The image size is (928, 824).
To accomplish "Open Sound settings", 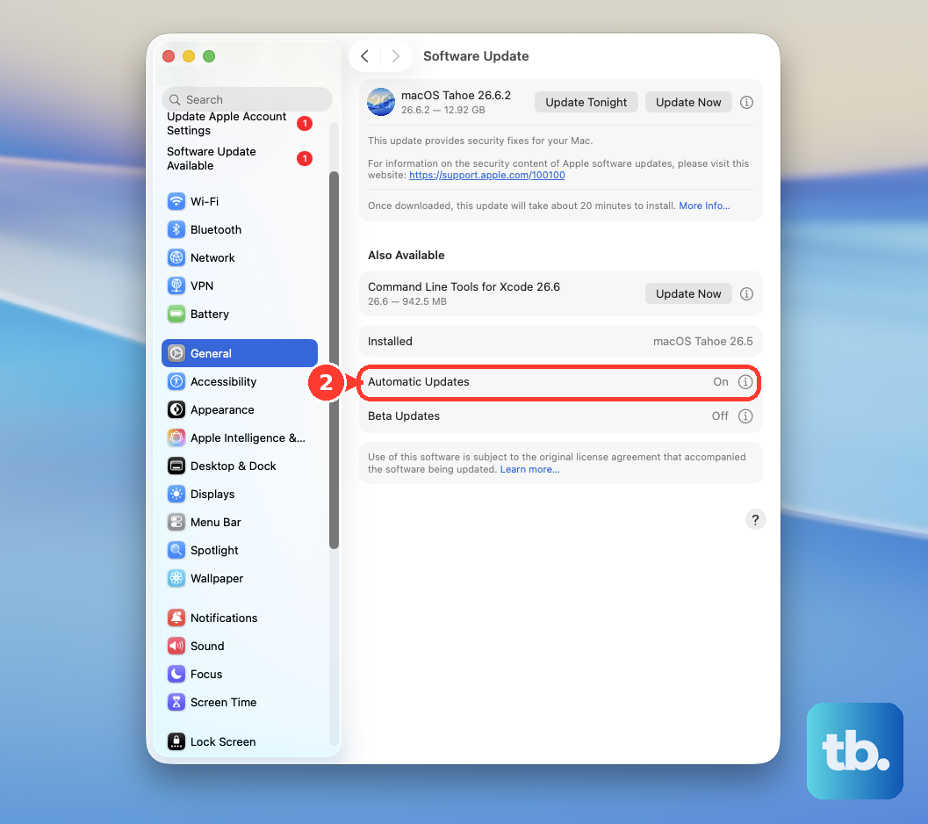I will (239, 646).
